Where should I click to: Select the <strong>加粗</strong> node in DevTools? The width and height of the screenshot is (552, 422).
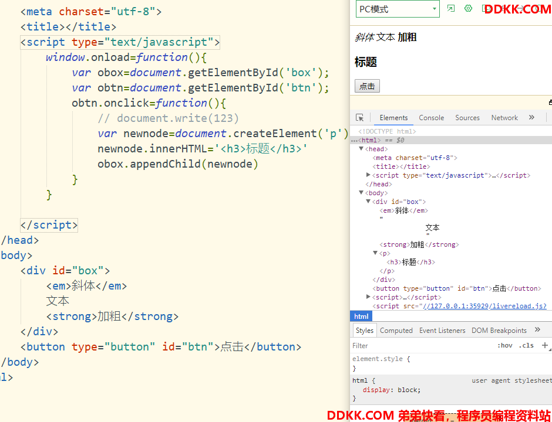(419, 244)
